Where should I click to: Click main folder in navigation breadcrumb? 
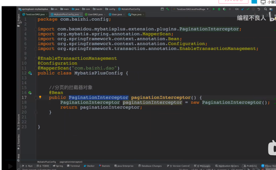(x=65, y=9)
